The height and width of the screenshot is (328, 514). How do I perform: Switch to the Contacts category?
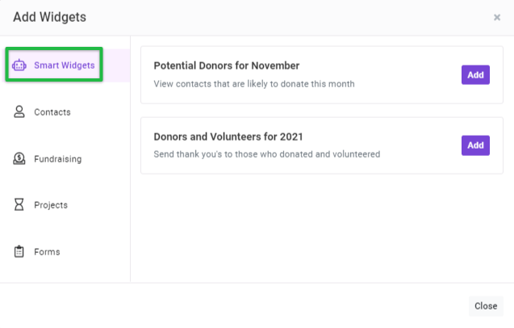pos(65,112)
